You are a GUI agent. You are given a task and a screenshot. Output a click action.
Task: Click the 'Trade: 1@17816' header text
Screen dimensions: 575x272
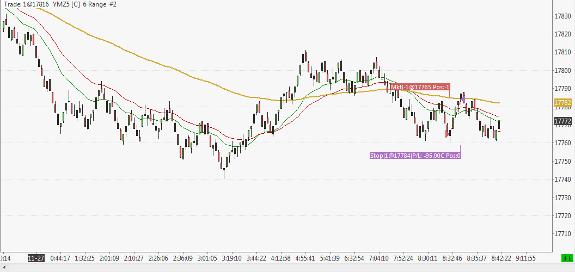[26, 4]
